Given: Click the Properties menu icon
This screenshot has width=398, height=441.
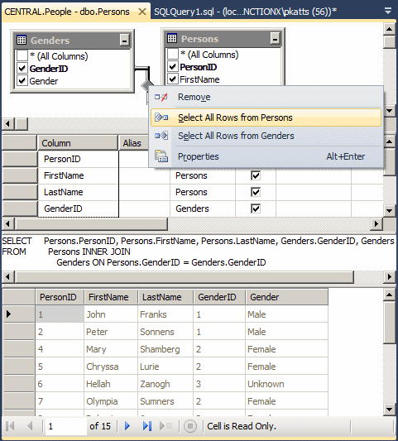Looking at the screenshot, I should [x=161, y=156].
